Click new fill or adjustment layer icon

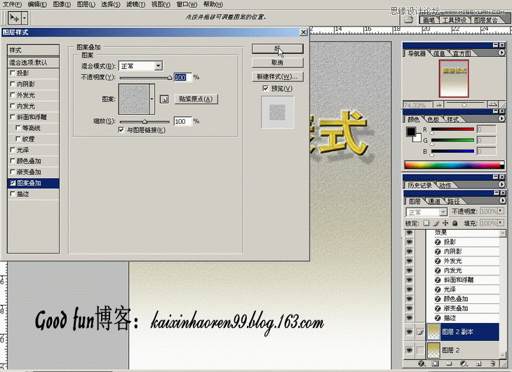464,363
